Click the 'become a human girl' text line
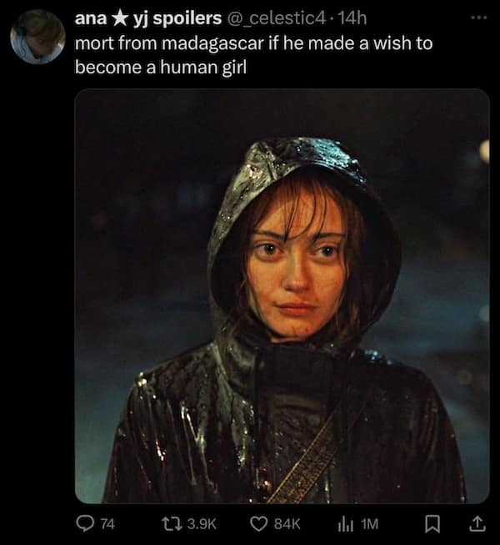 161,67
